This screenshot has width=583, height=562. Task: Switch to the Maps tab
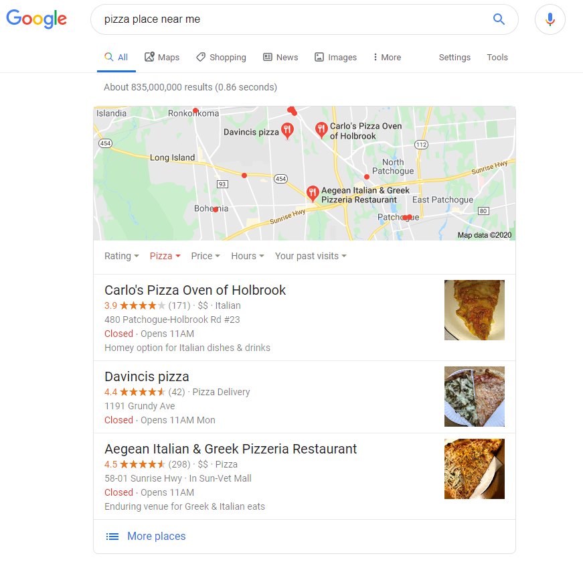coord(162,58)
